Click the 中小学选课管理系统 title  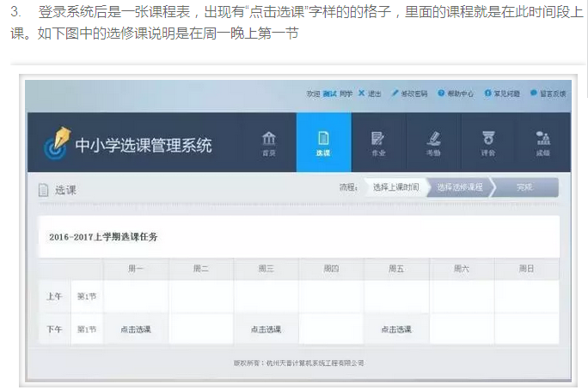(144, 145)
